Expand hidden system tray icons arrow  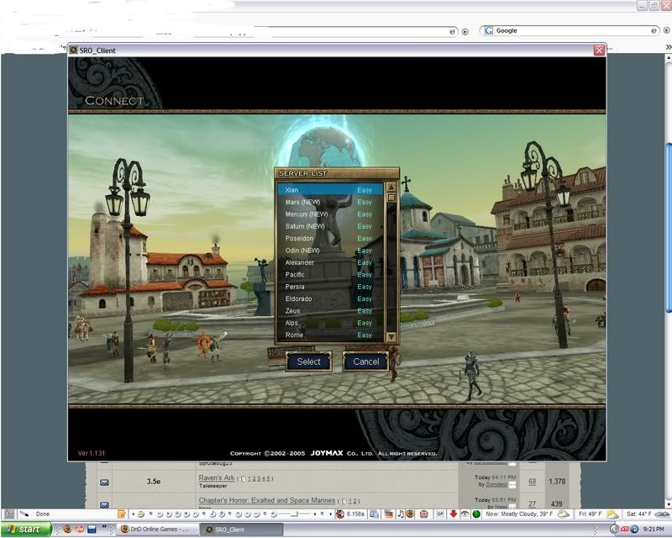click(614, 529)
